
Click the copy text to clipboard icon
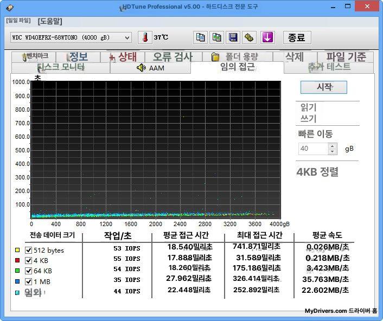(x=201, y=37)
